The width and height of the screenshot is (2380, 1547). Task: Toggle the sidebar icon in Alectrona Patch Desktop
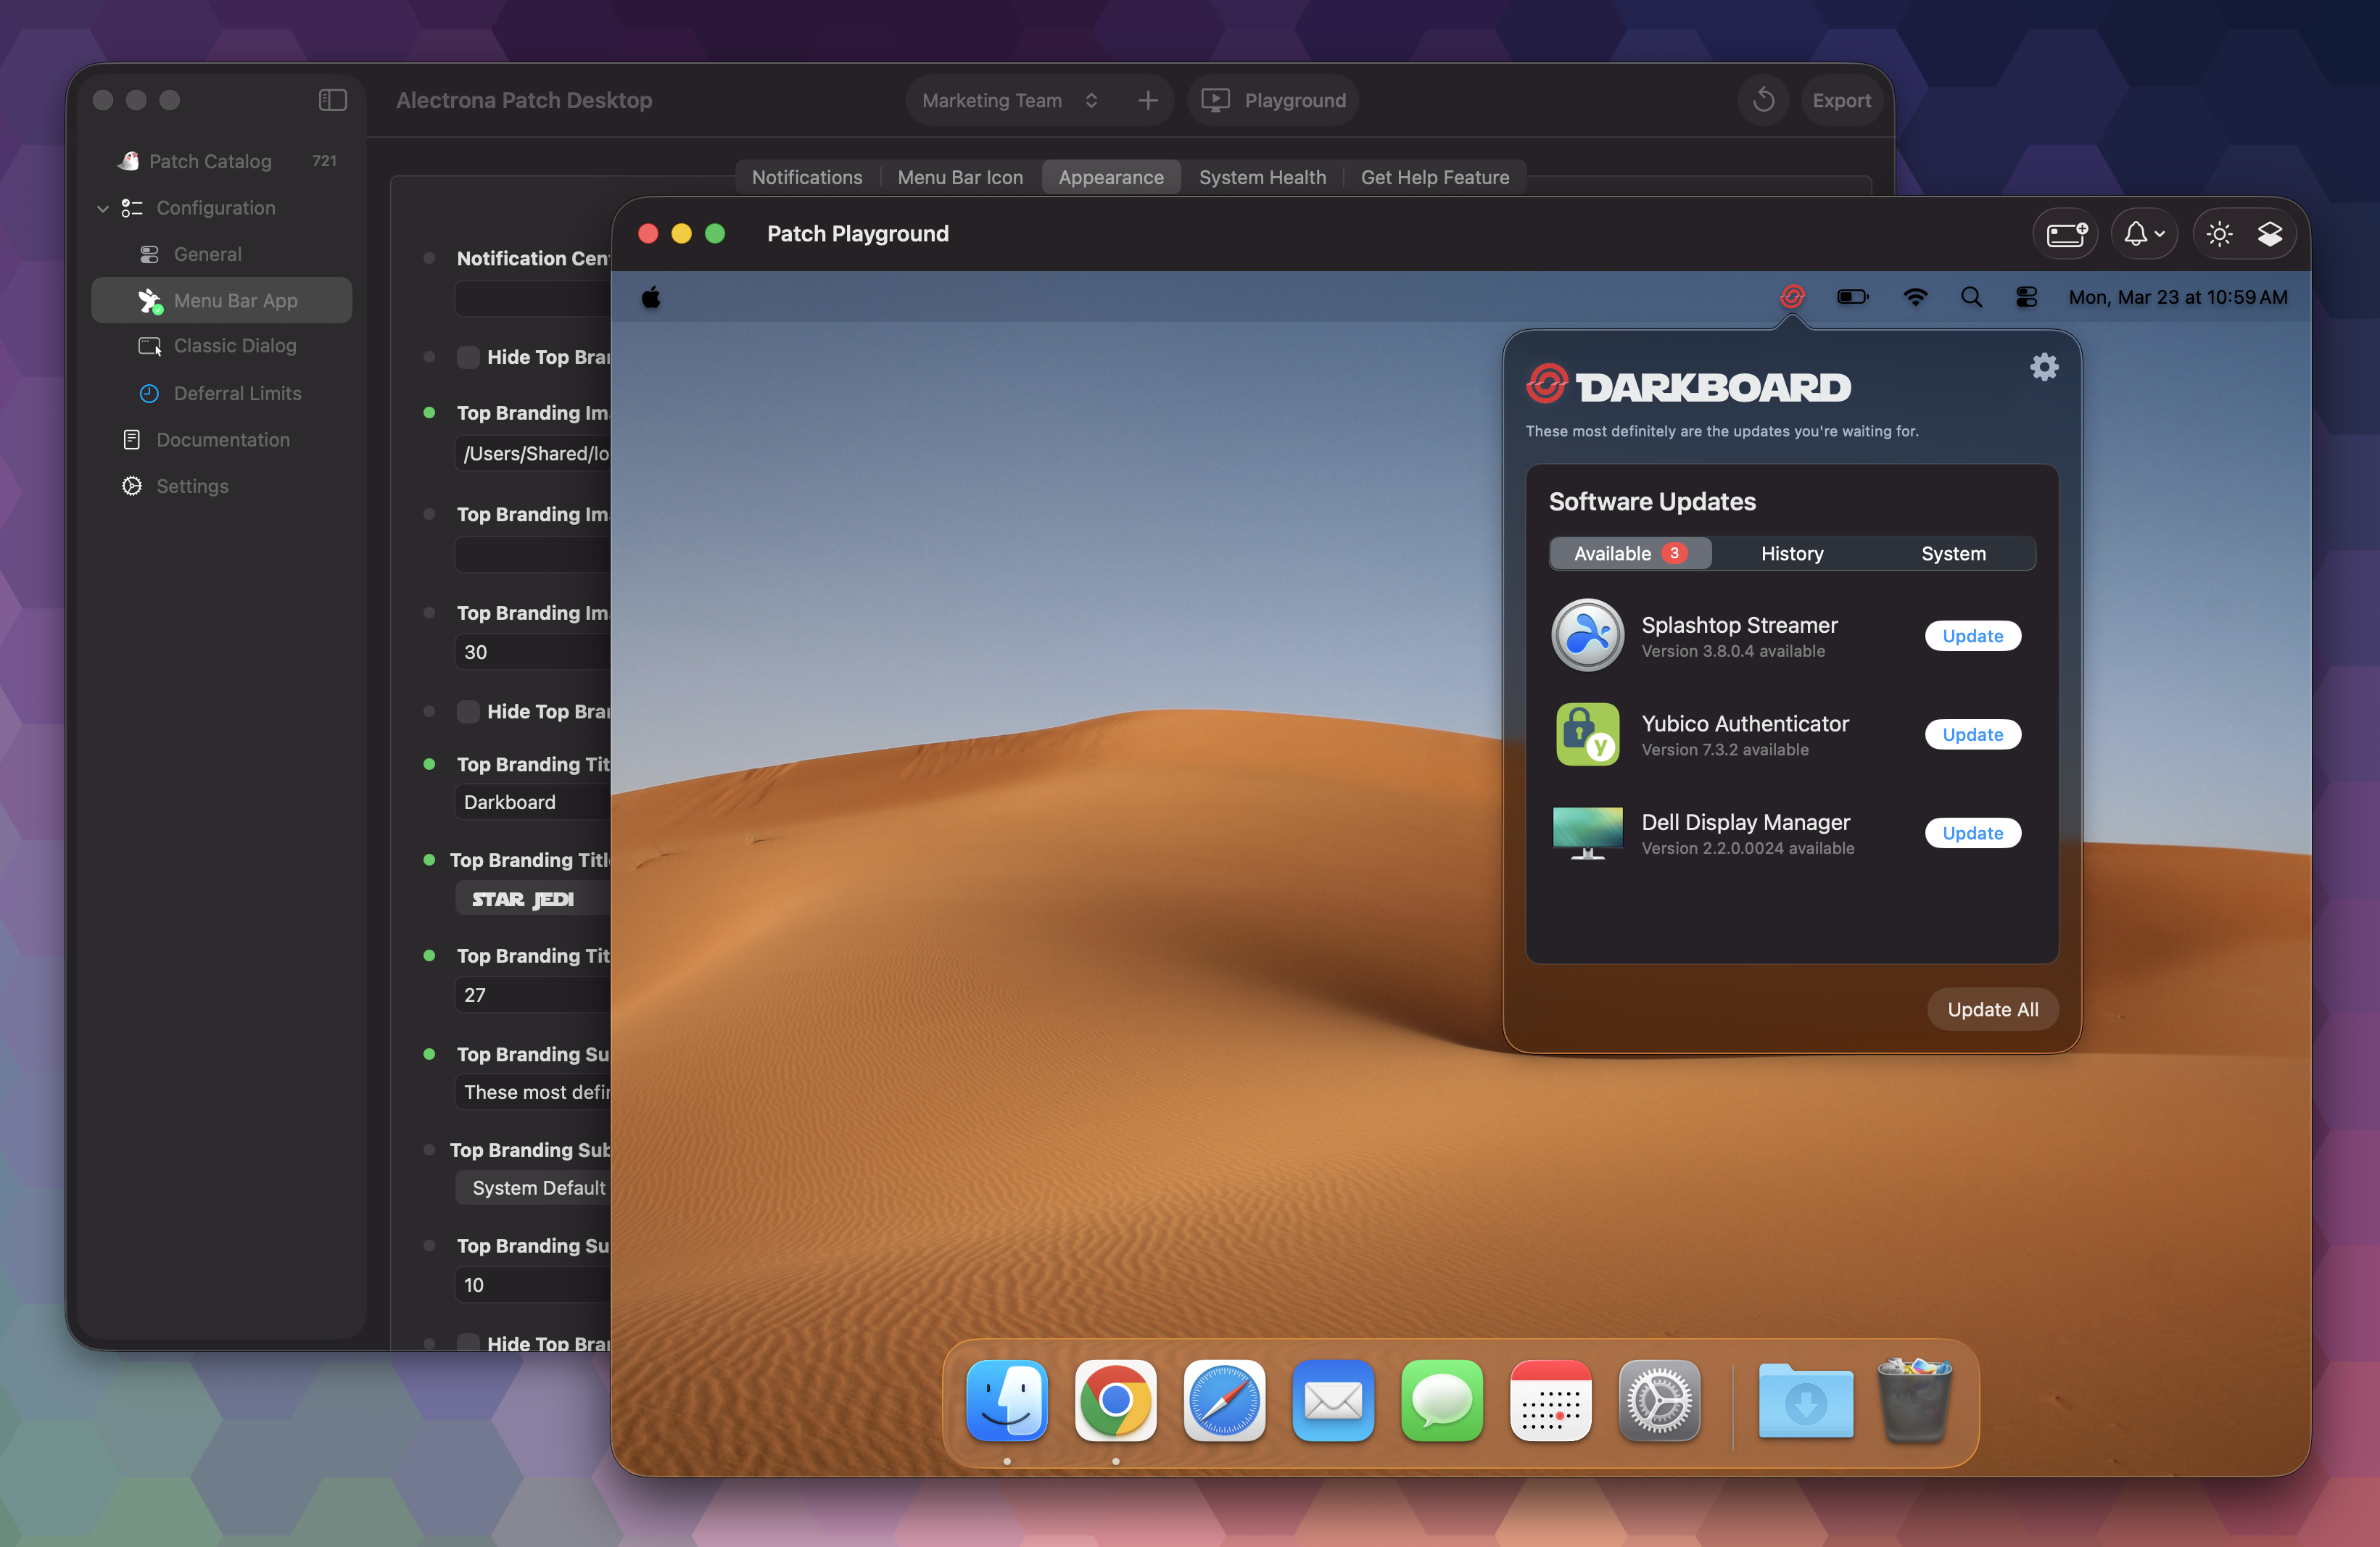click(x=332, y=100)
